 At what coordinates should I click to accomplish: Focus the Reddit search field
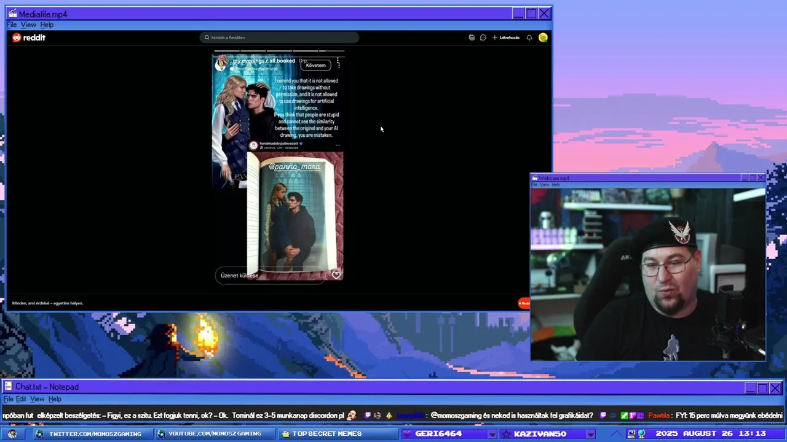(280, 37)
